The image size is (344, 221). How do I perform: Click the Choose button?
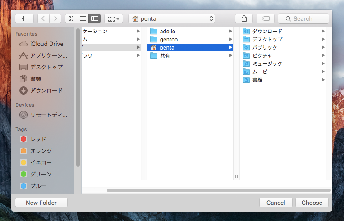coord(312,203)
